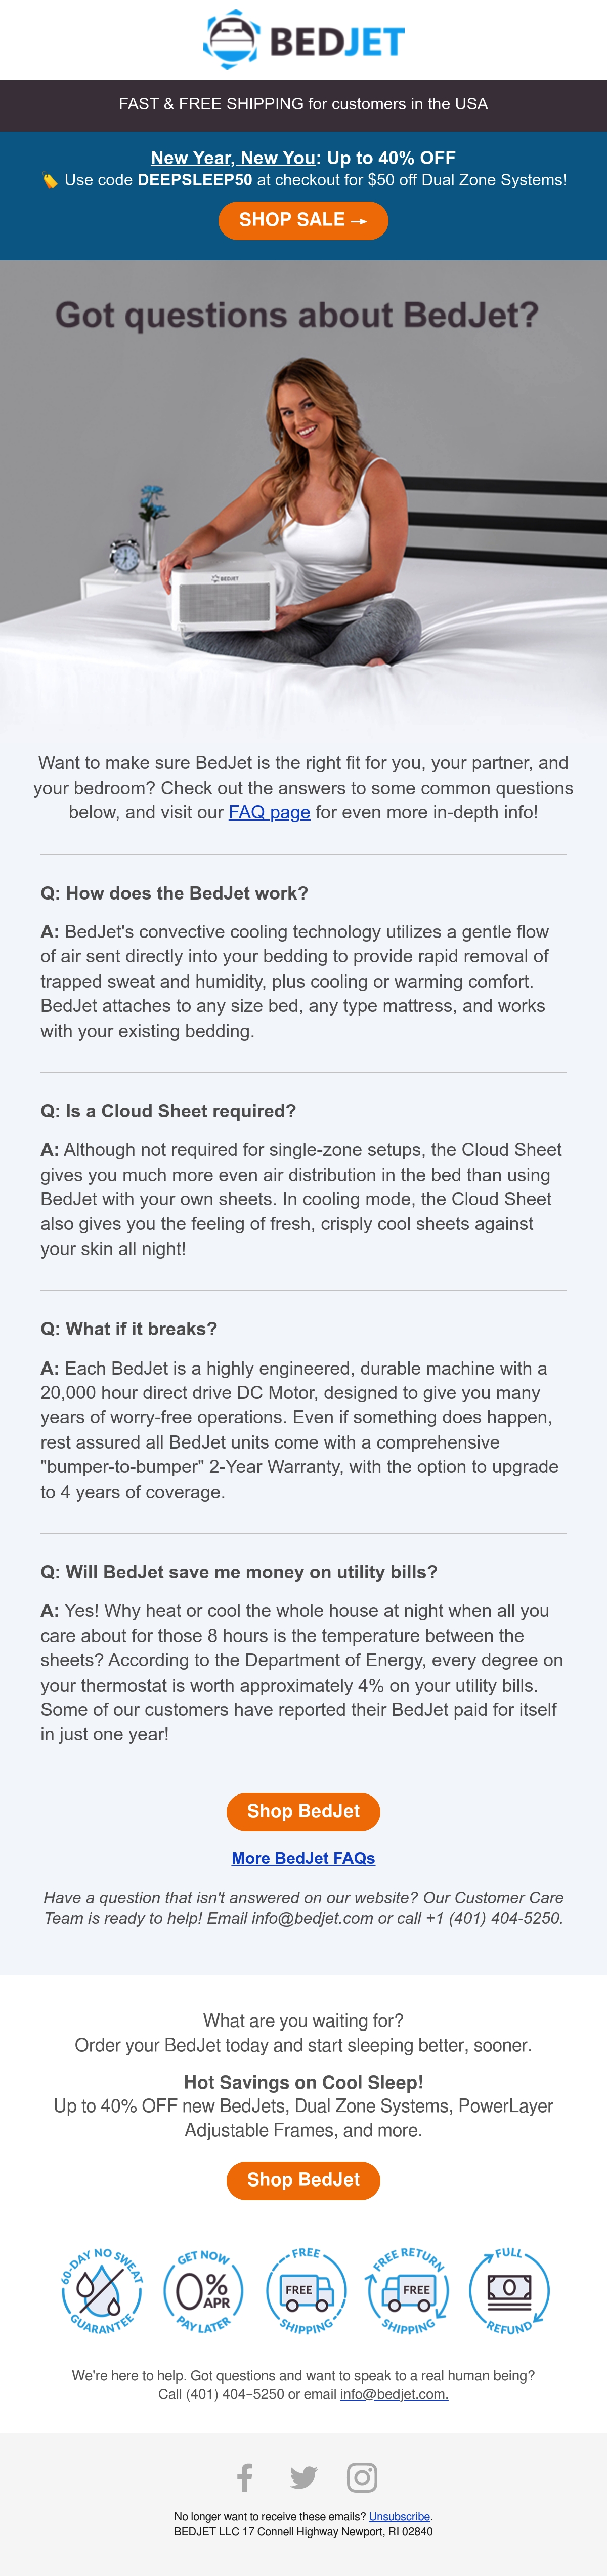
Task: Open the Twitter bird icon
Action: click(303, 2477)
